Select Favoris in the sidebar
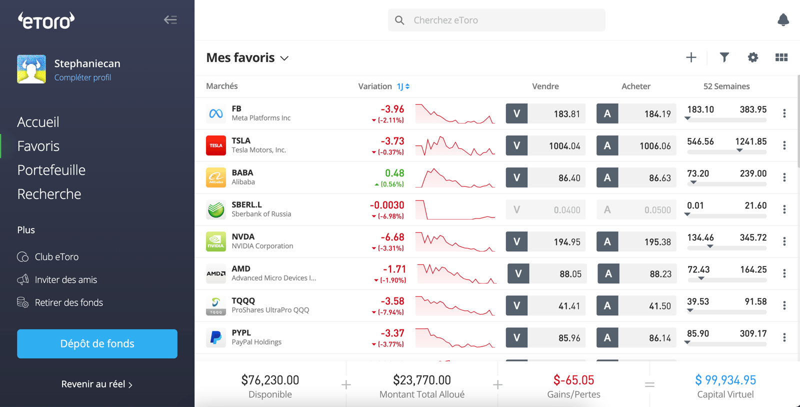The image size is (800, 407). point(38,146)
